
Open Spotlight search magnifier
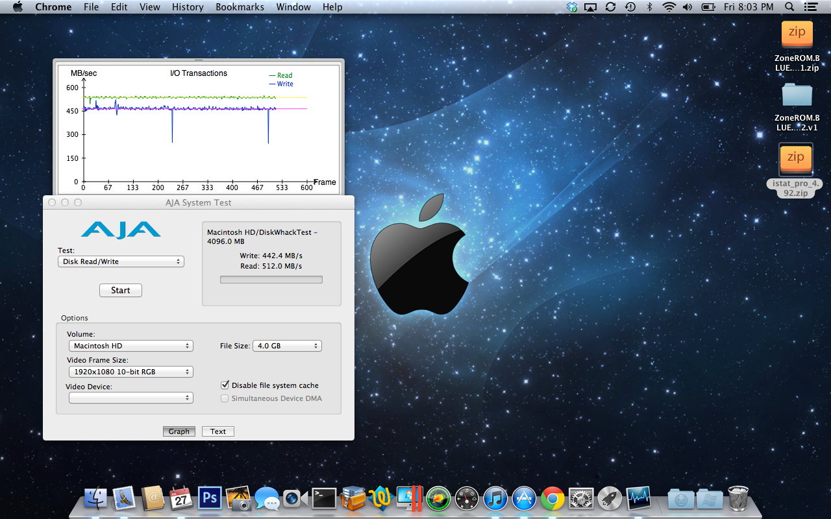point(789,7)
